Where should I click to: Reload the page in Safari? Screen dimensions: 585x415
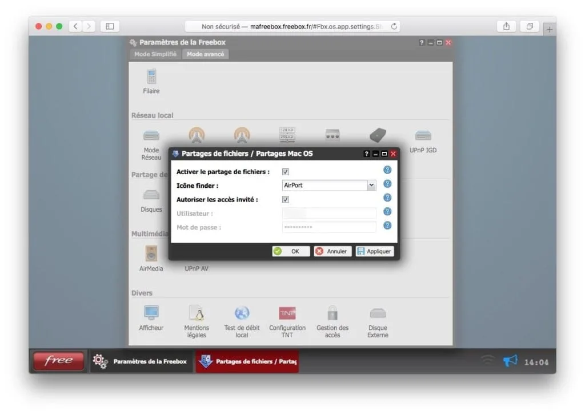click(x=394, y=26)
